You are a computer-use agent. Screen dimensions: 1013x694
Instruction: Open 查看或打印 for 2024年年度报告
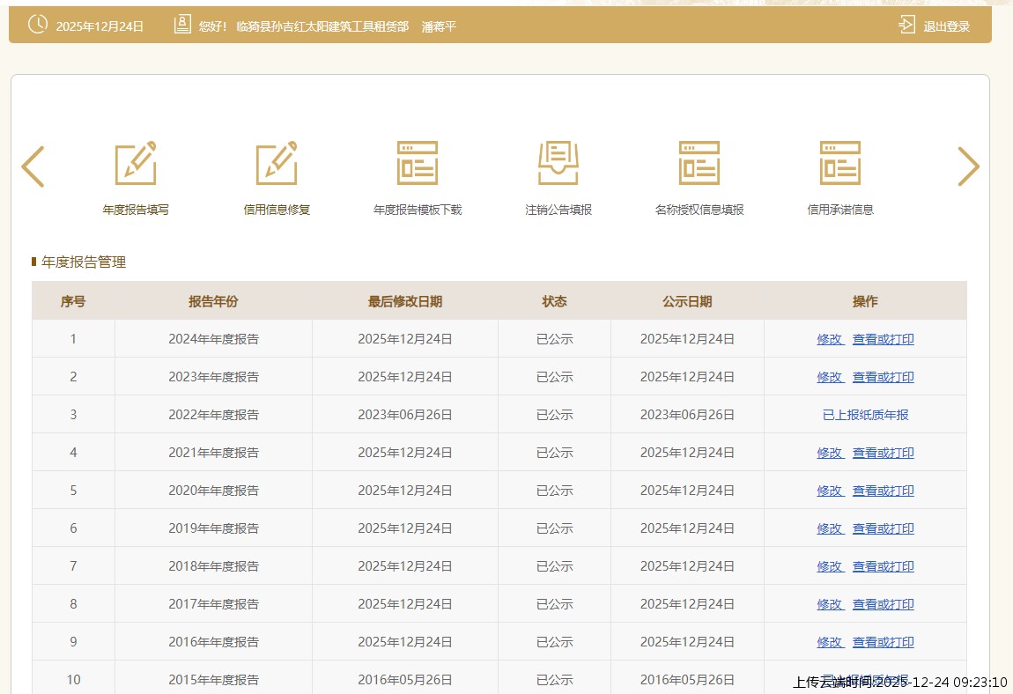[883, 339]
